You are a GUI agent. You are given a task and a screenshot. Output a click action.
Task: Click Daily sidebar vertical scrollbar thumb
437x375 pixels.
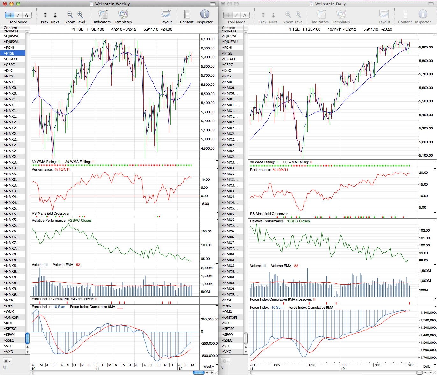coord(246,338)
